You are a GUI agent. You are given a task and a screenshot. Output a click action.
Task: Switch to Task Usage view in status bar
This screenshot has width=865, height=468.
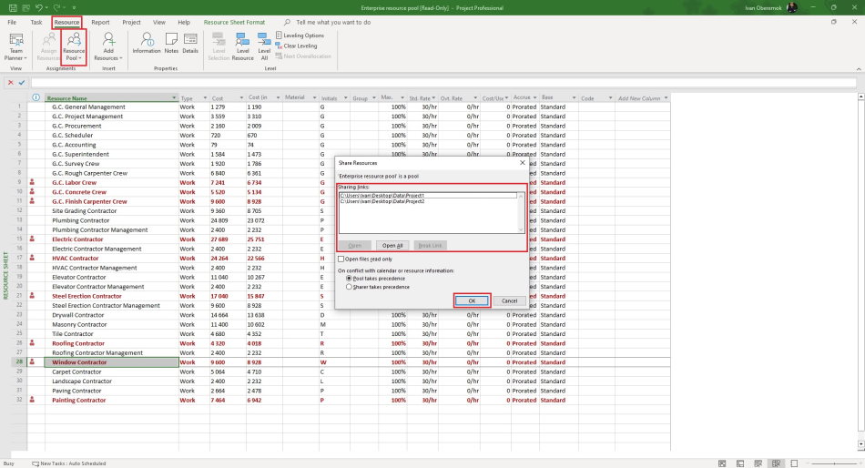740,463
